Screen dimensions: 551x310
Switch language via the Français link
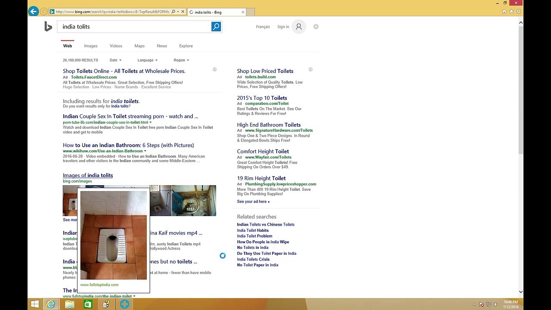(263, 27)
